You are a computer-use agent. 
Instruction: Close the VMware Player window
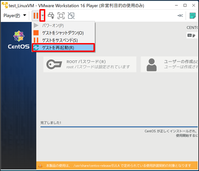[194, 5]
